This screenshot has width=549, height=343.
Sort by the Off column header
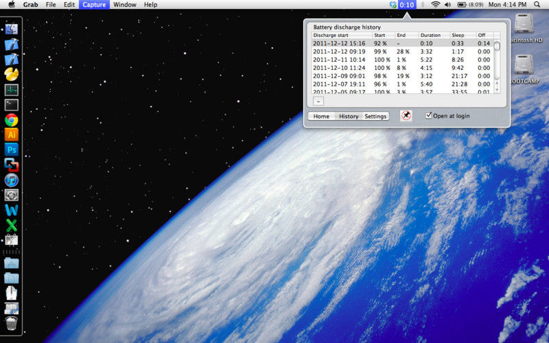[485, 35]
